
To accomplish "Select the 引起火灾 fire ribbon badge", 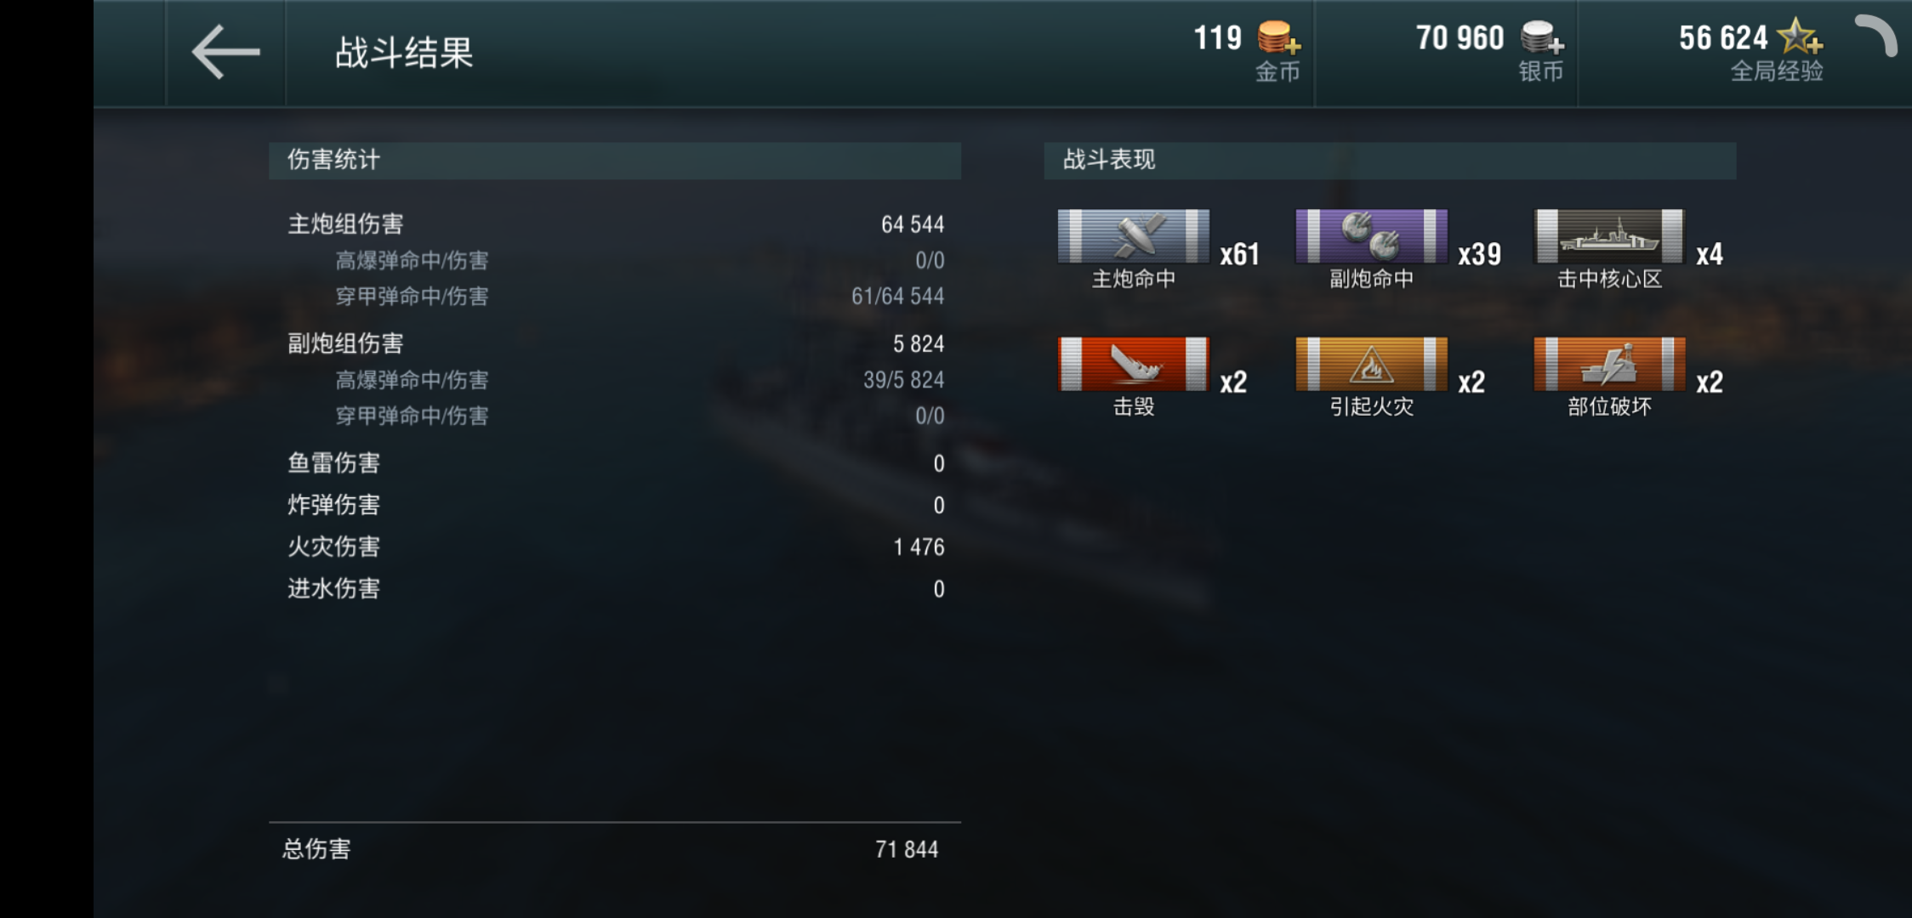I will 1371,364.
